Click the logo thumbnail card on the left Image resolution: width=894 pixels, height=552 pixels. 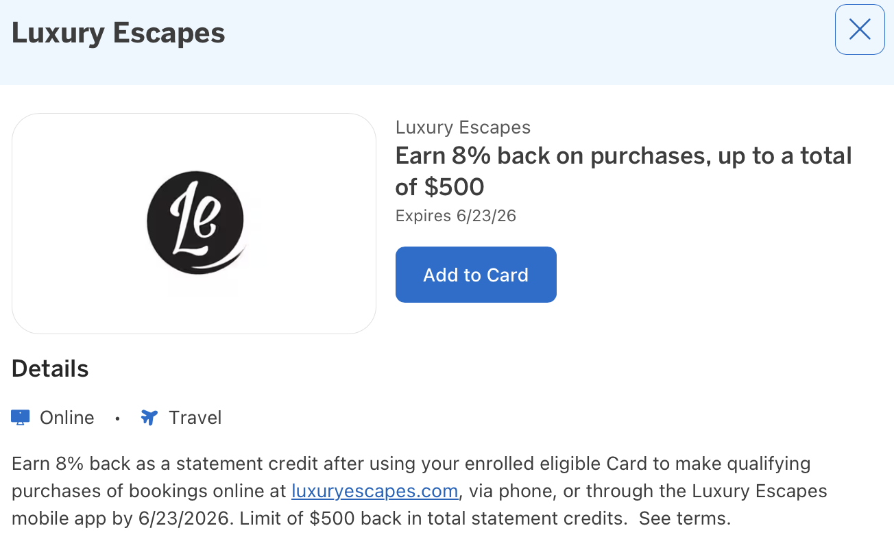[195, 224]
